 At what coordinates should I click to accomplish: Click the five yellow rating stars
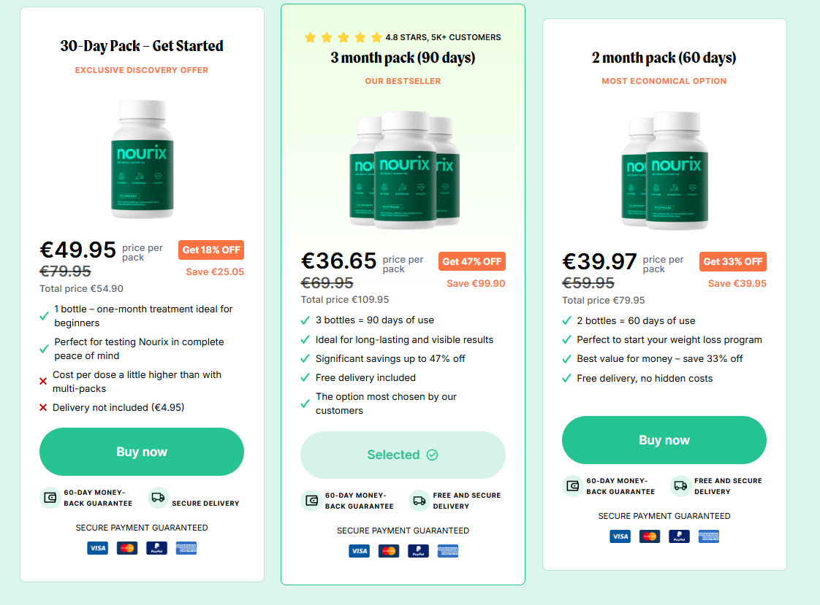click(343, 37)
